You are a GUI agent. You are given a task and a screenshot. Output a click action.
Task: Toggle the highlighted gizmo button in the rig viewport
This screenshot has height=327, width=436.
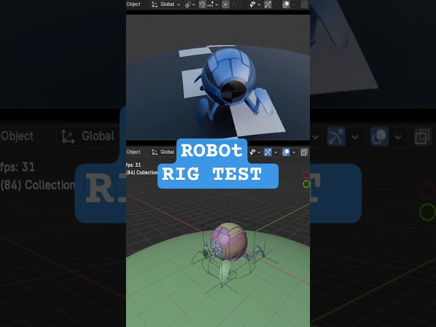coord(268,152)
